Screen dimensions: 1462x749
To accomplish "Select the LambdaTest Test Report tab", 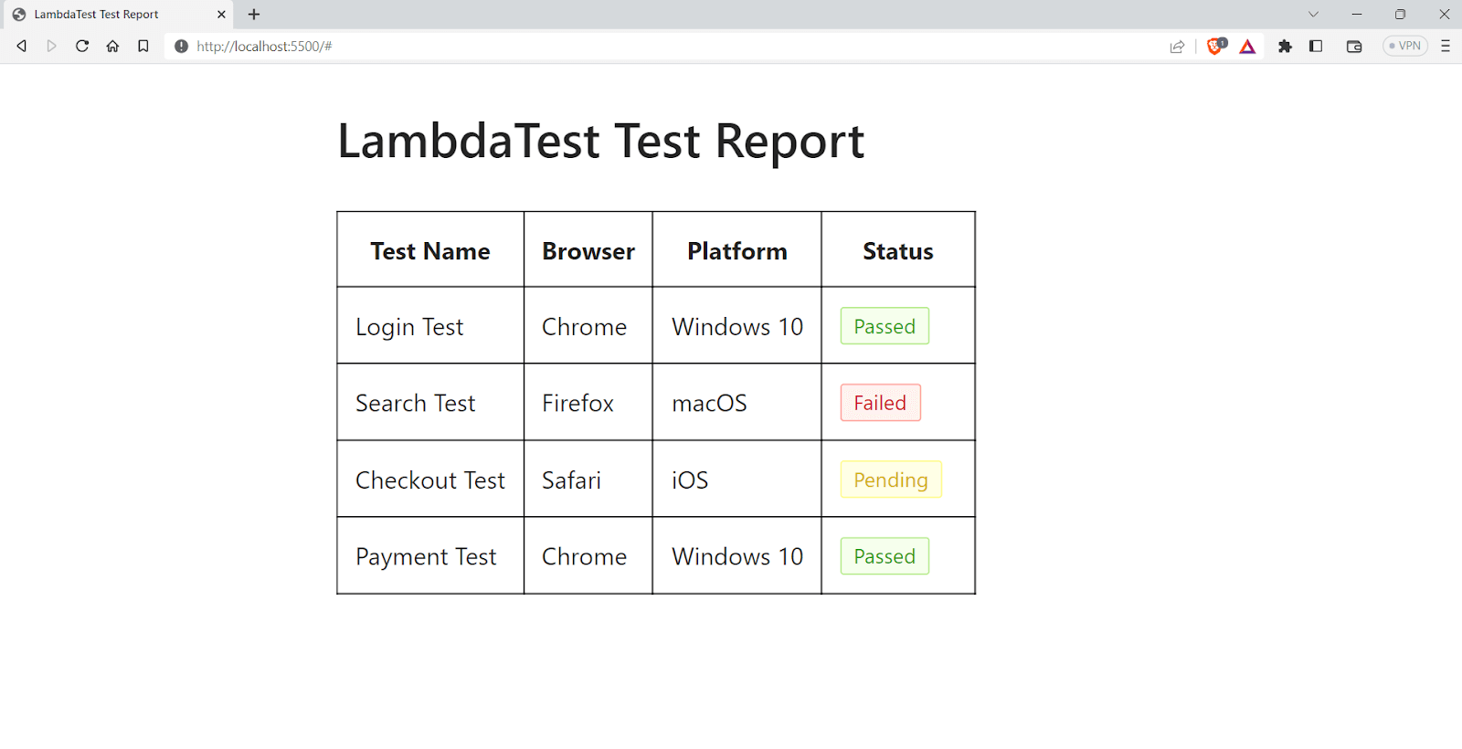I will point(101,15).
